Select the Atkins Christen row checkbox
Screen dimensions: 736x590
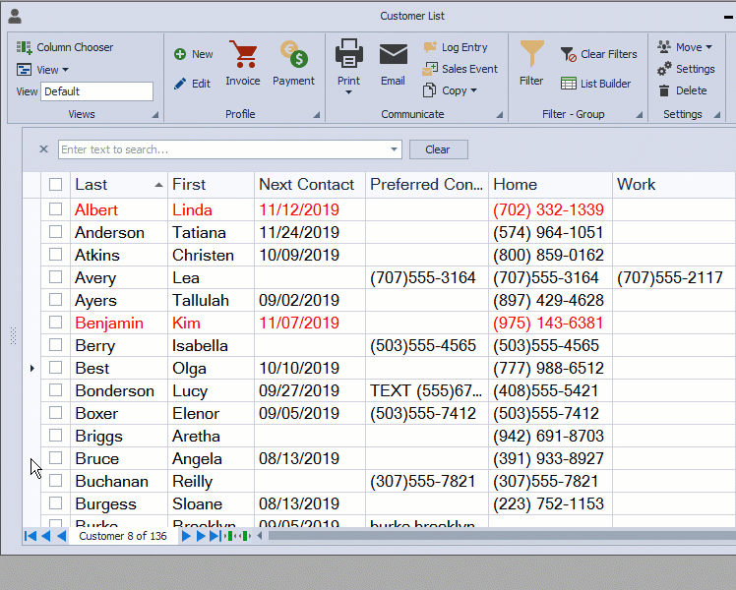[55, 255]
